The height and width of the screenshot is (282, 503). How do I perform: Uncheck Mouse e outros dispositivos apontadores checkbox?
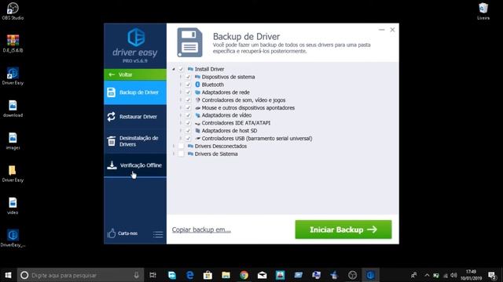click(188, 107)
